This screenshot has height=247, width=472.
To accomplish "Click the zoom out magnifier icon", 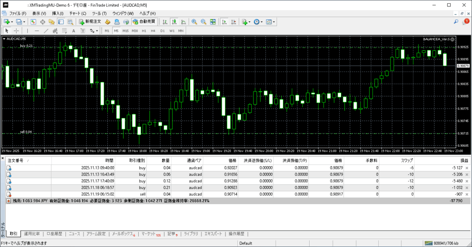I will tap(203, 22).
